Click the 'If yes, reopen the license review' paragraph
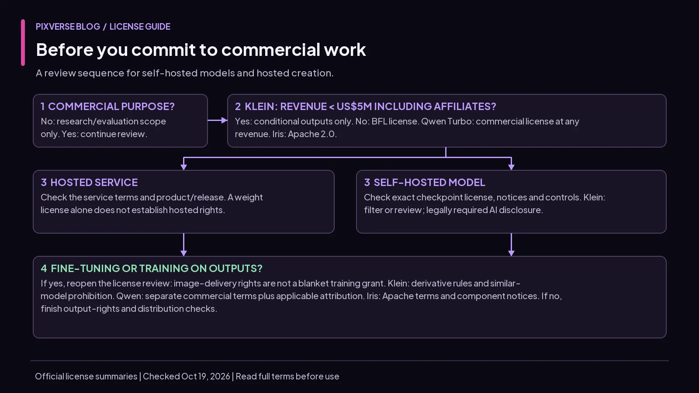The image size is (699, 393). point(301,296)
